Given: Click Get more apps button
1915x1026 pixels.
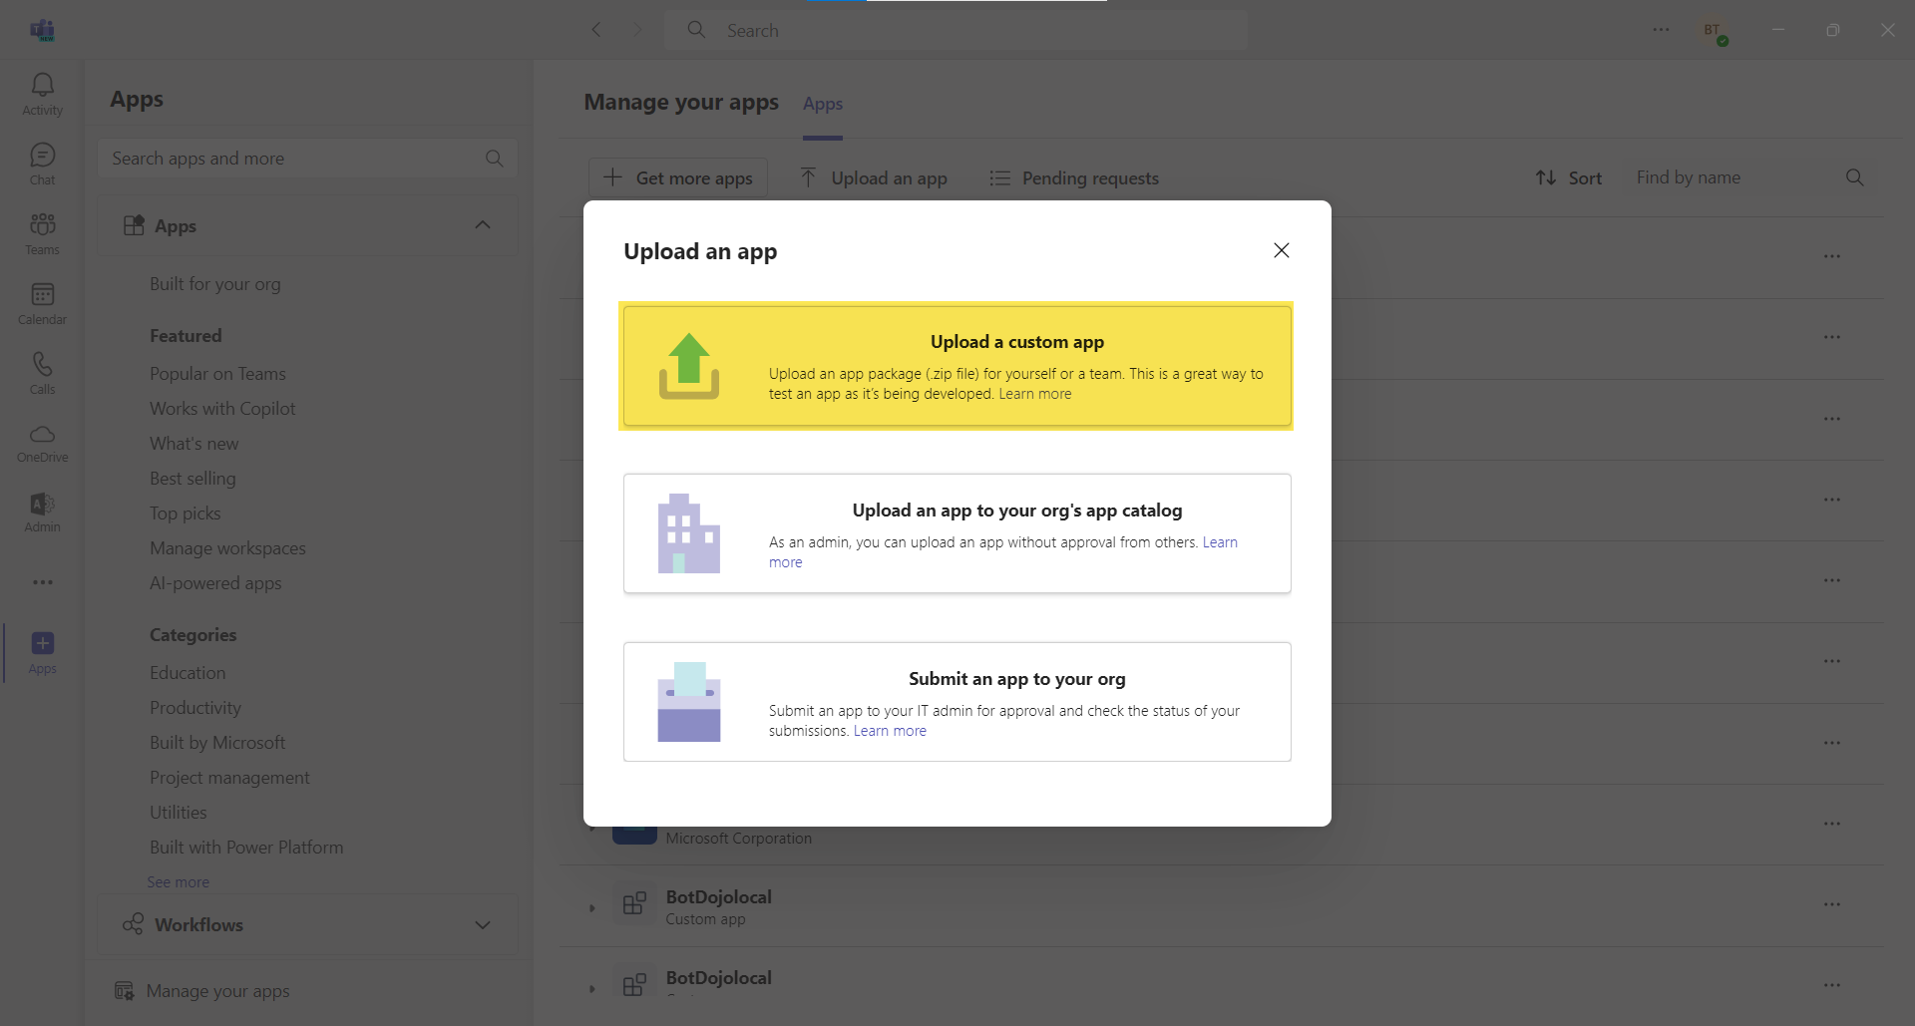Looking at the screenshot, I should click(678, 177).
